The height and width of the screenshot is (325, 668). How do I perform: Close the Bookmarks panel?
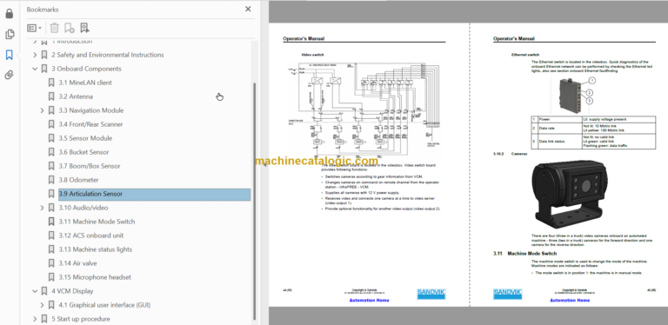248,9
